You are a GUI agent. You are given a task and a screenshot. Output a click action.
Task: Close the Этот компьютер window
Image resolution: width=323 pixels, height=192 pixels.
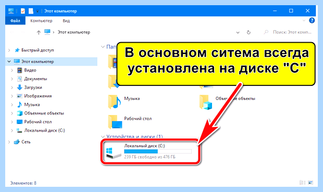307,11
